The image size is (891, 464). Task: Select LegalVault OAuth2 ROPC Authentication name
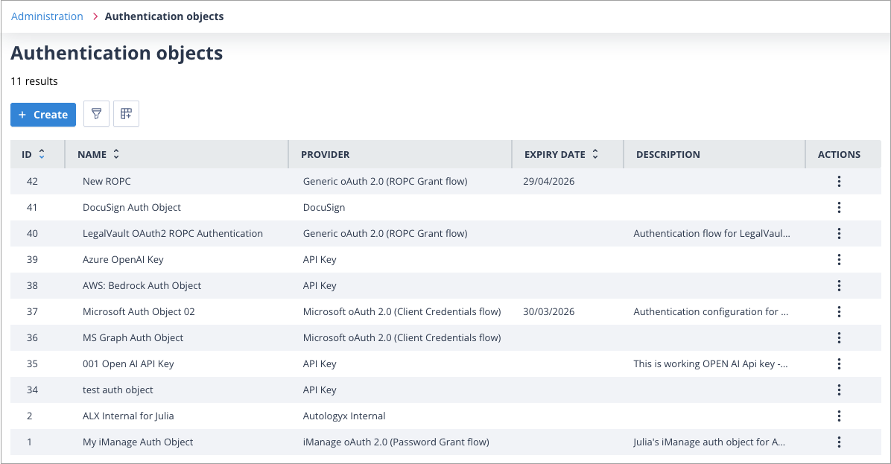pos(173,233)
